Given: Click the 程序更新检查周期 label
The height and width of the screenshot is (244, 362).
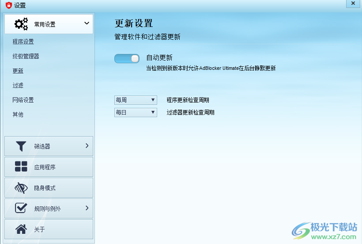Looking at the screenshot, I should 188,100.
